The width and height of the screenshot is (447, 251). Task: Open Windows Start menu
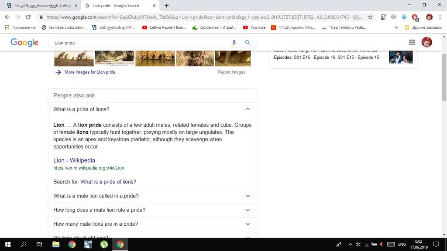click(x=8, y=244)
